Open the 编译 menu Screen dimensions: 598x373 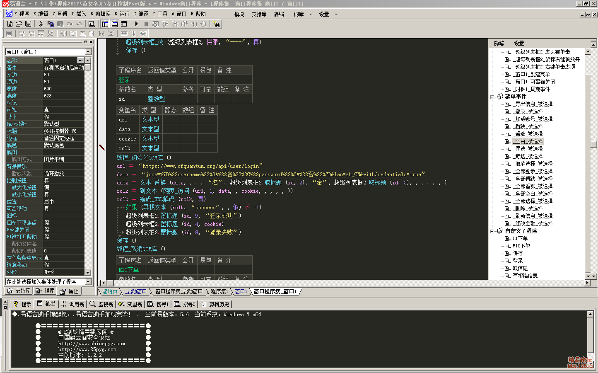tap(141, 14)
